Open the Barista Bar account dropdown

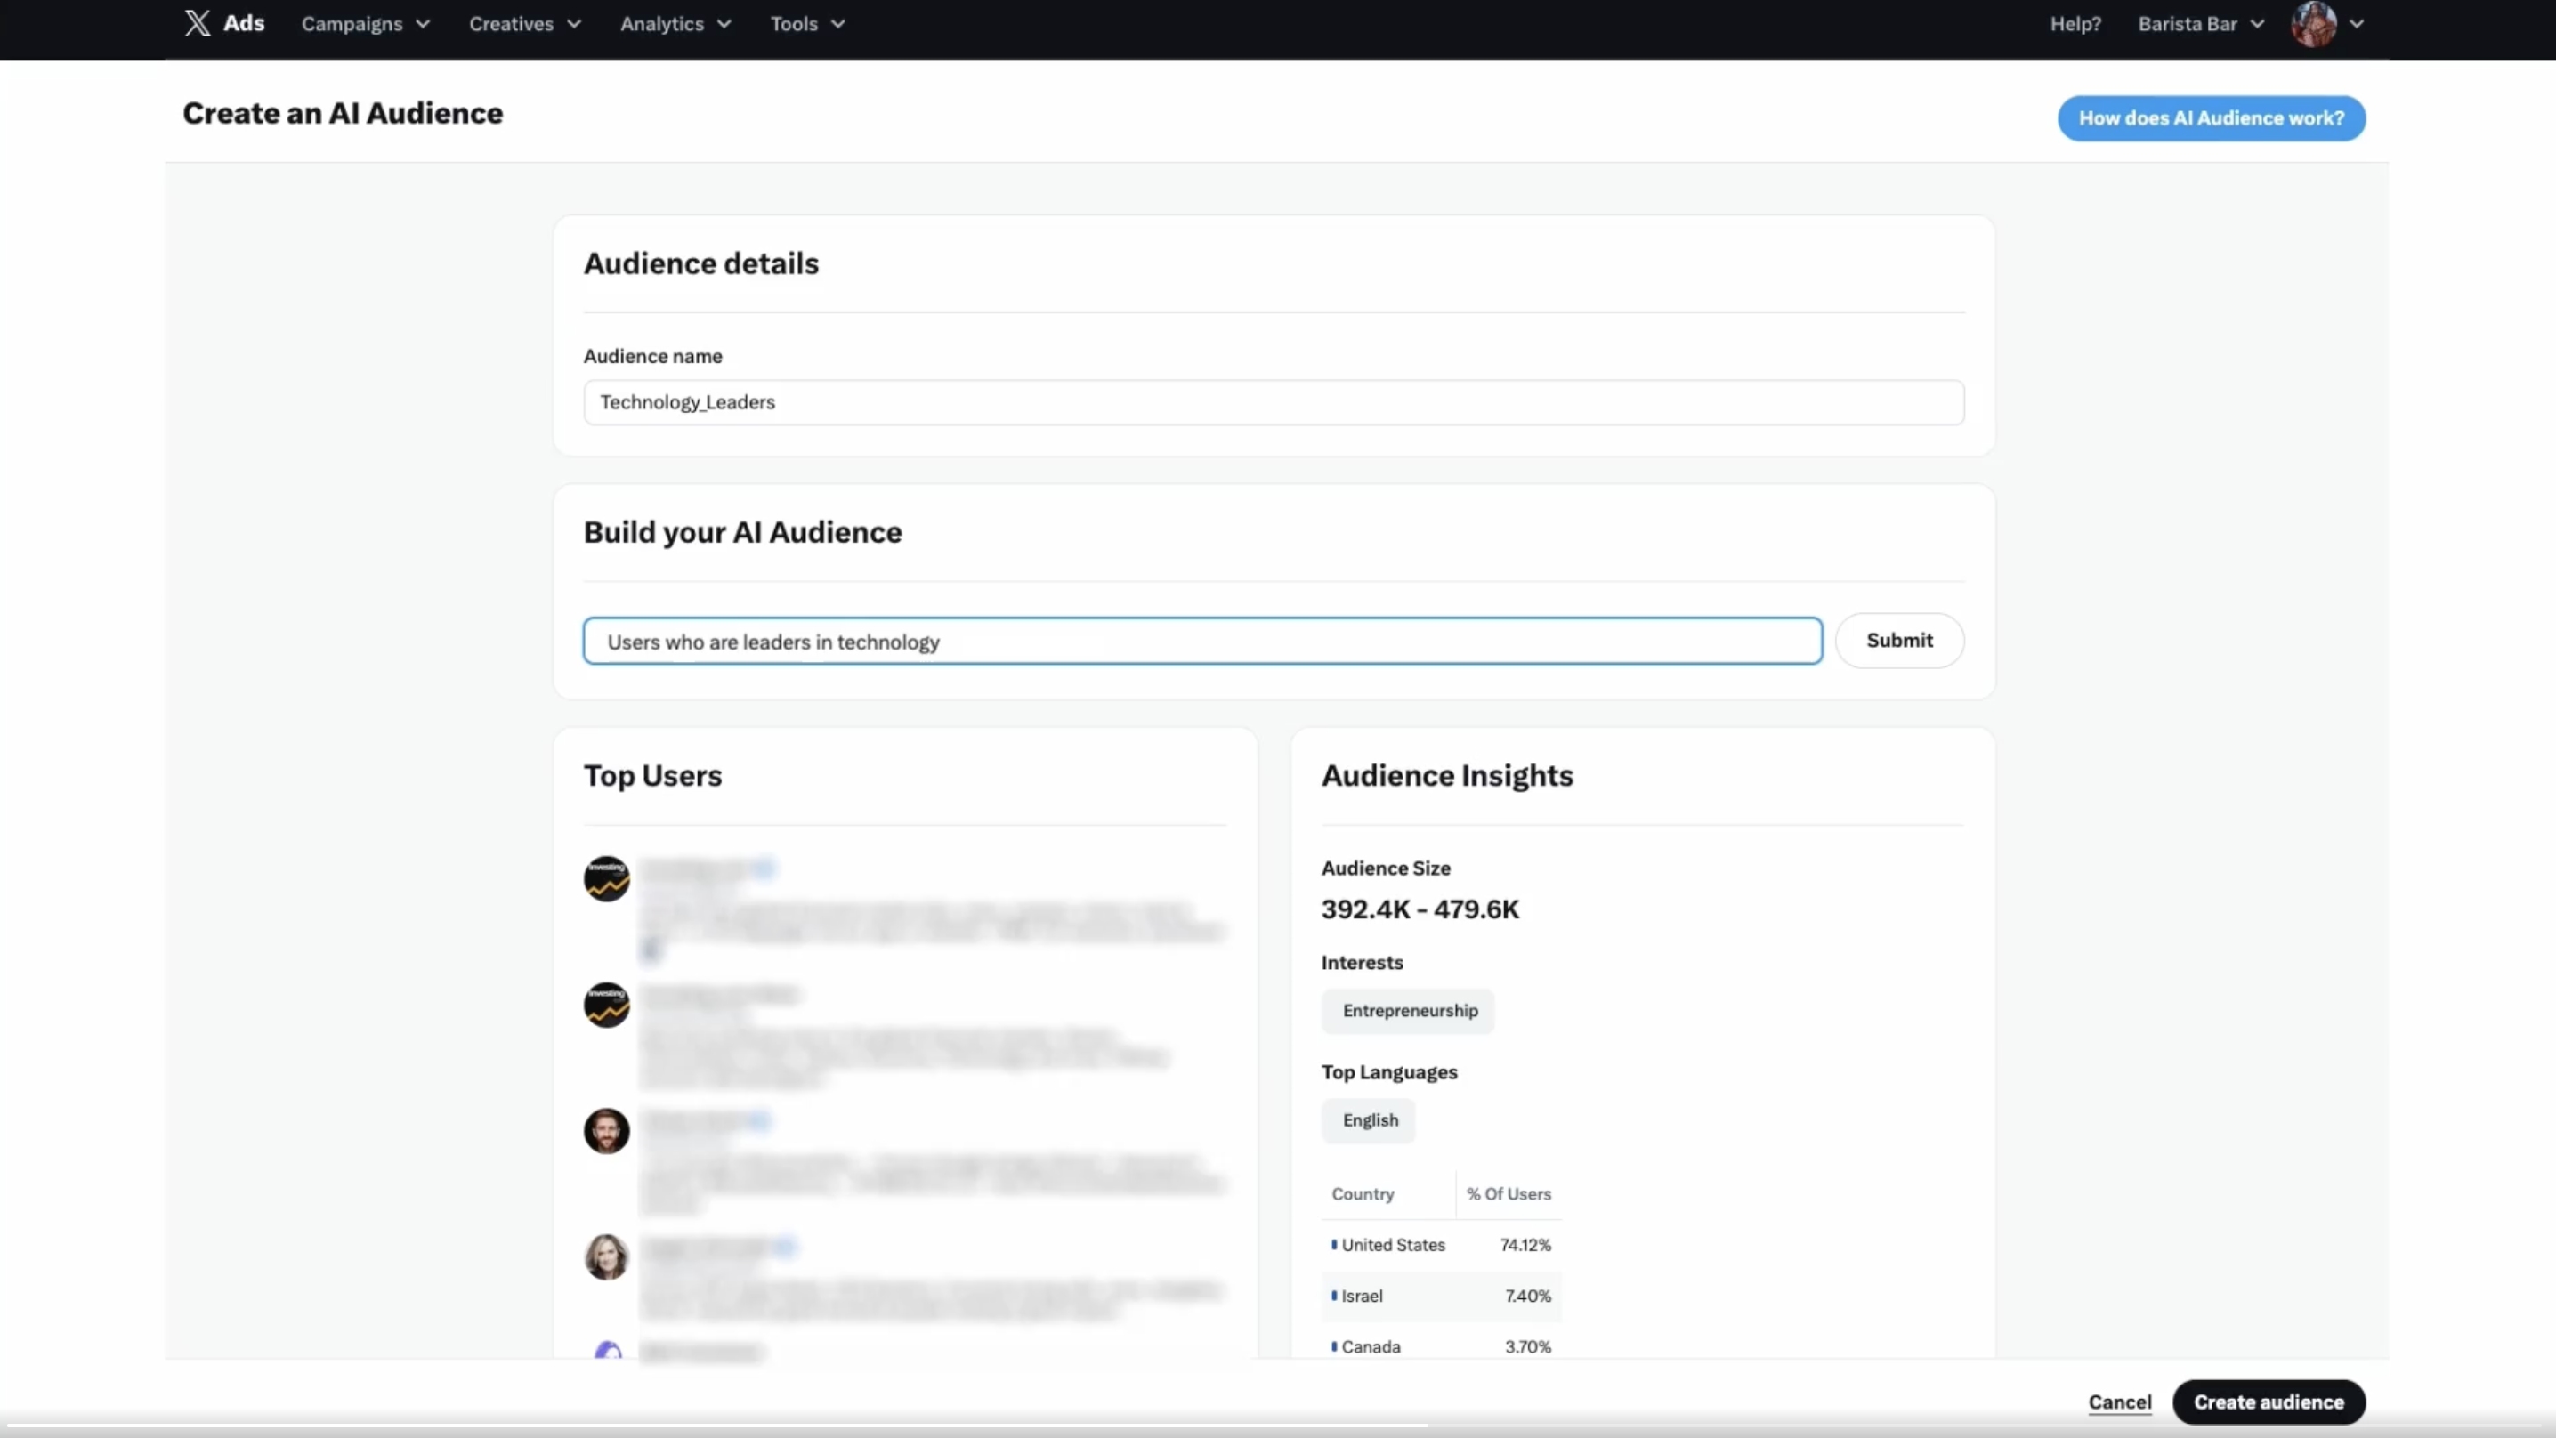click(x=2200, y=24)
